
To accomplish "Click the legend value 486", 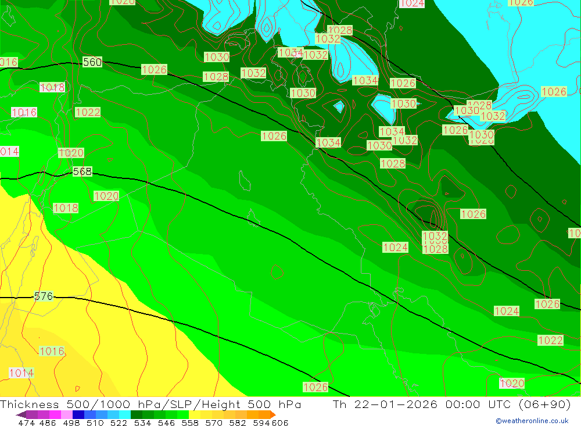I will (x=48, y=423).
